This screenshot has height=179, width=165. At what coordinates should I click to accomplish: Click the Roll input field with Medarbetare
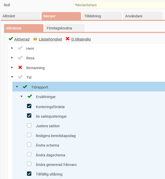pos(119,5)
